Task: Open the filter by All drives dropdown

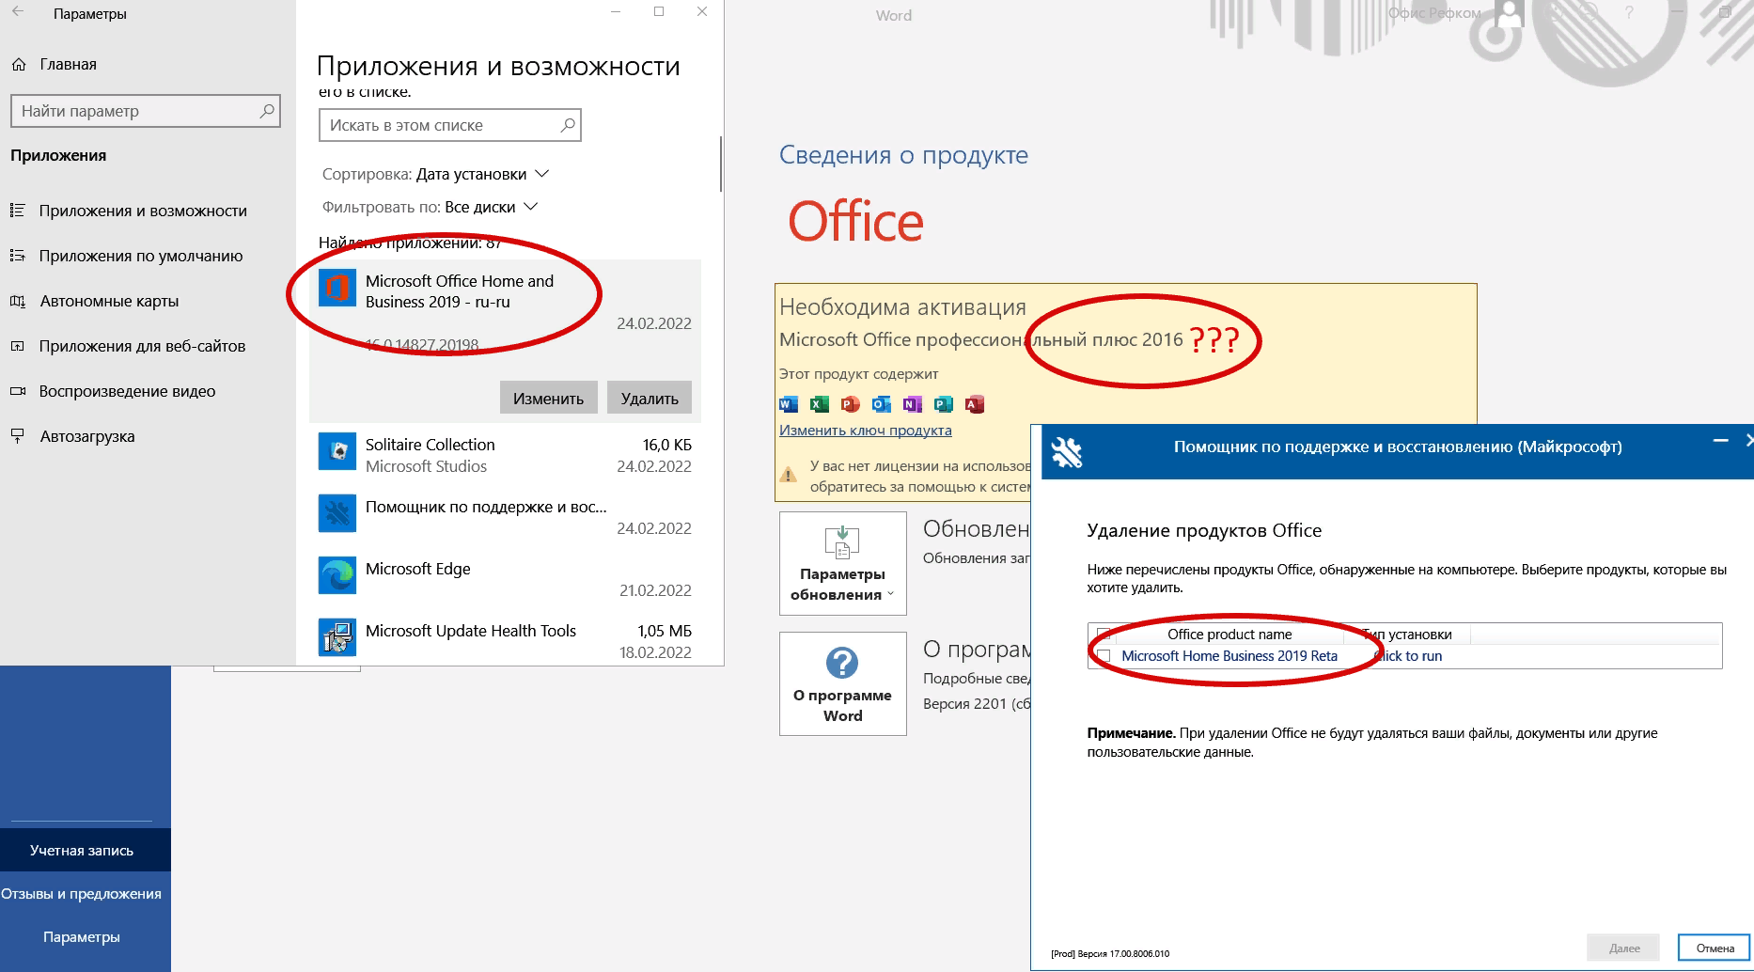Action: point(491,207)
